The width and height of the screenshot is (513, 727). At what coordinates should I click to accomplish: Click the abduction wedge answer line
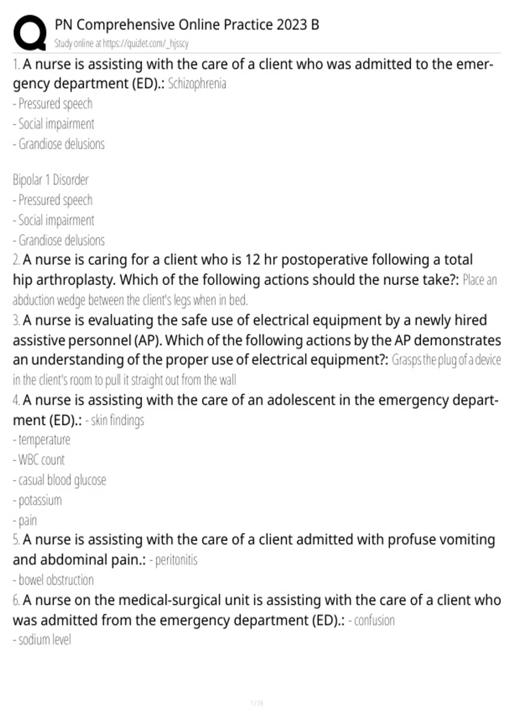(x=130, y=300)
